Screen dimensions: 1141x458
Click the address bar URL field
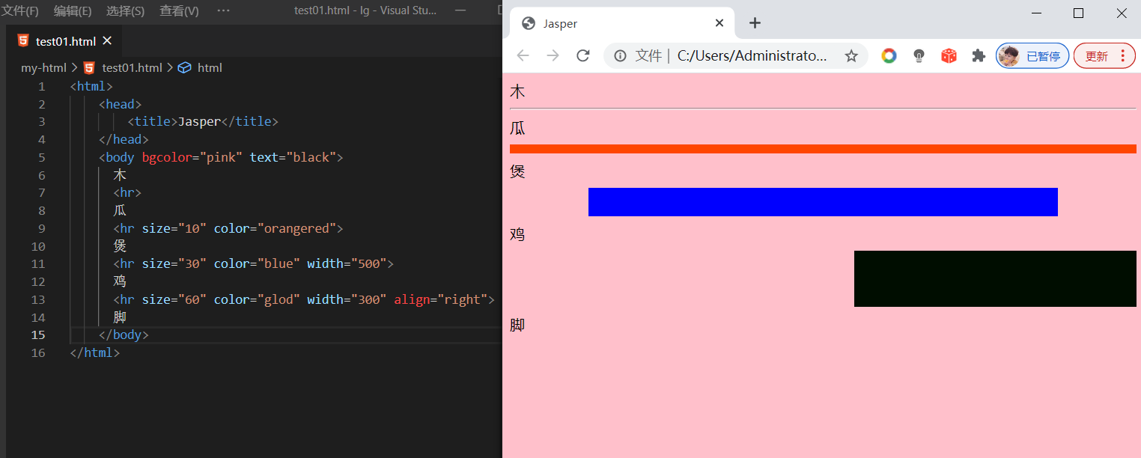(x=752, y=56)
